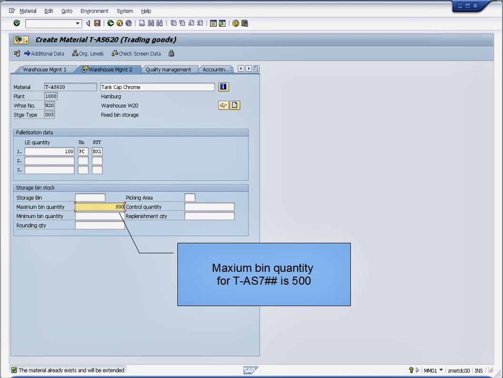The width and height of the screenshot is (503, 378).
Task: Click the yellow Exit arrow icon
Action: 120,23
